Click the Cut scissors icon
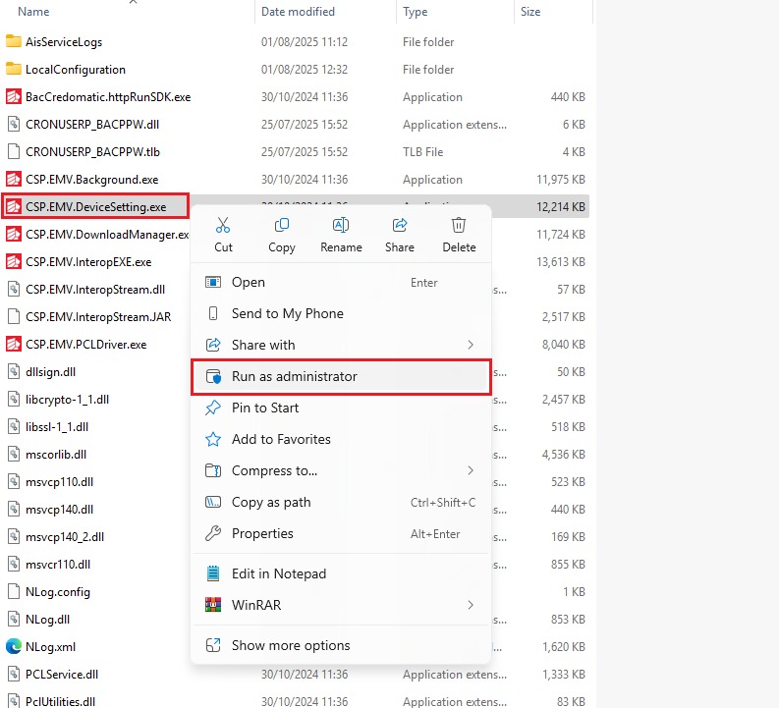The height and width of the screenshot is (708, 779). click(223, 225)
